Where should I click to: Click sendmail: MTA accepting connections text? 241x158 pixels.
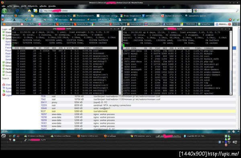pyautogui.click(x=112, y=105)
